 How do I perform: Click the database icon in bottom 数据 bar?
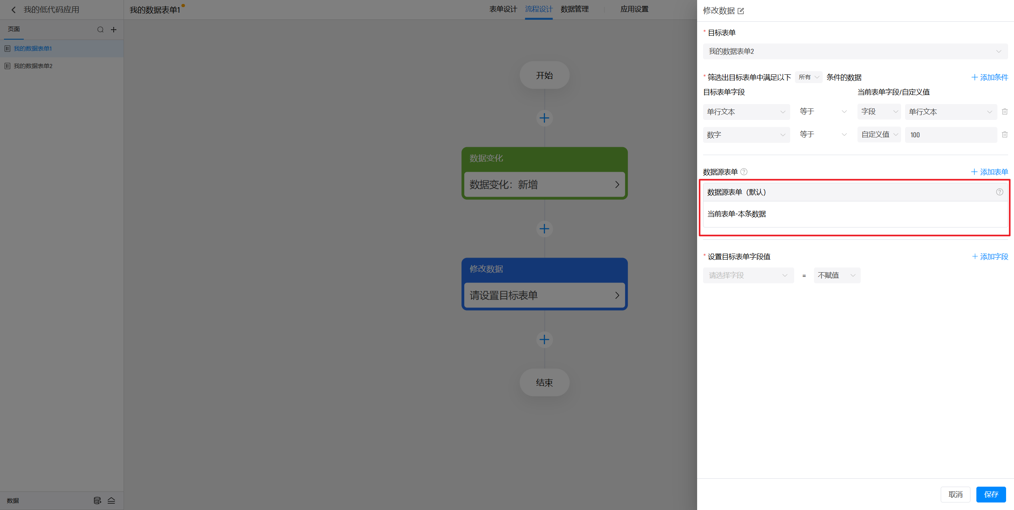tap(97, 501)
